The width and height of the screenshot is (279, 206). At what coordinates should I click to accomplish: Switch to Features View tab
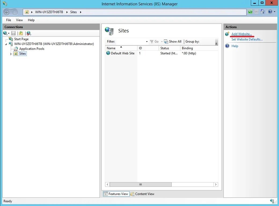(x=116, y=194)
